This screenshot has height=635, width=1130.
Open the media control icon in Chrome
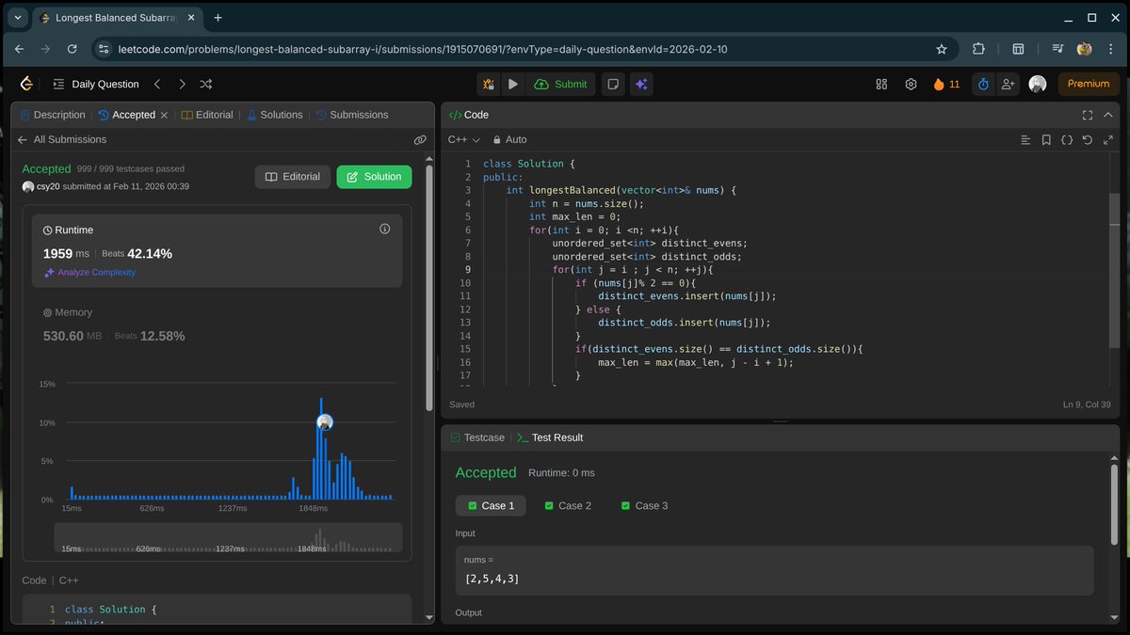click(1058, 49)
